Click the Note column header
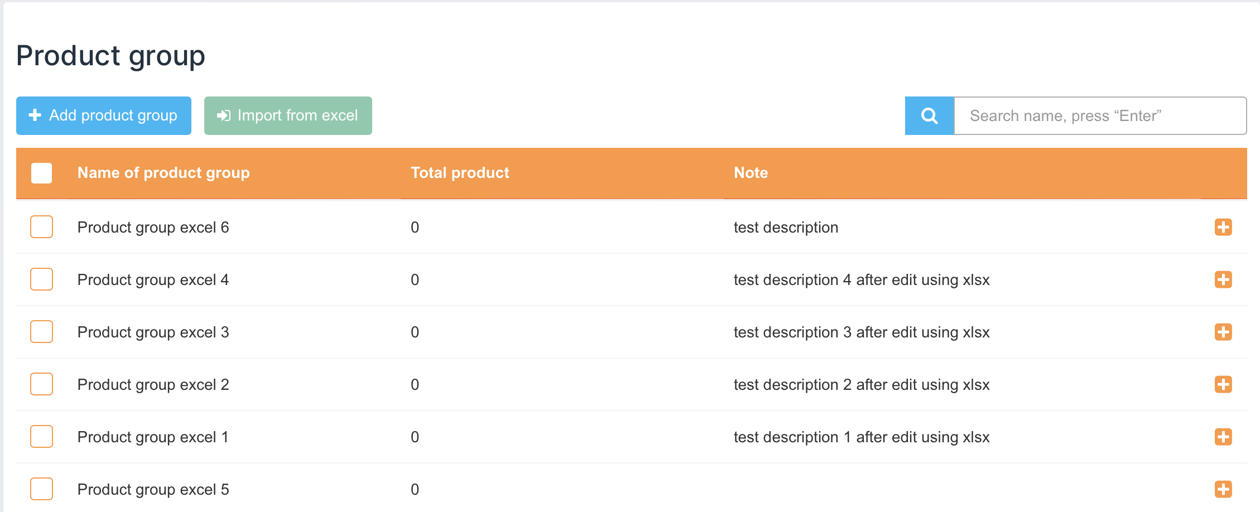 [751, 173]
